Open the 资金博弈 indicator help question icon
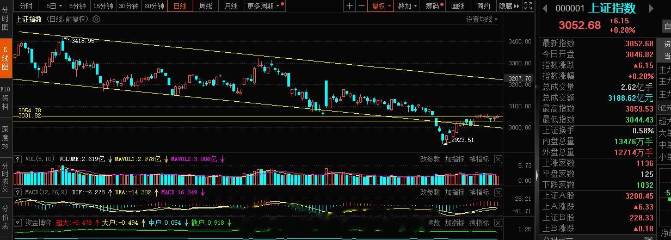The height and width of the screenshot is (240, 671). click(19, 223)
